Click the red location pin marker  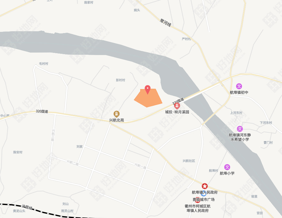tap(148, 90)
